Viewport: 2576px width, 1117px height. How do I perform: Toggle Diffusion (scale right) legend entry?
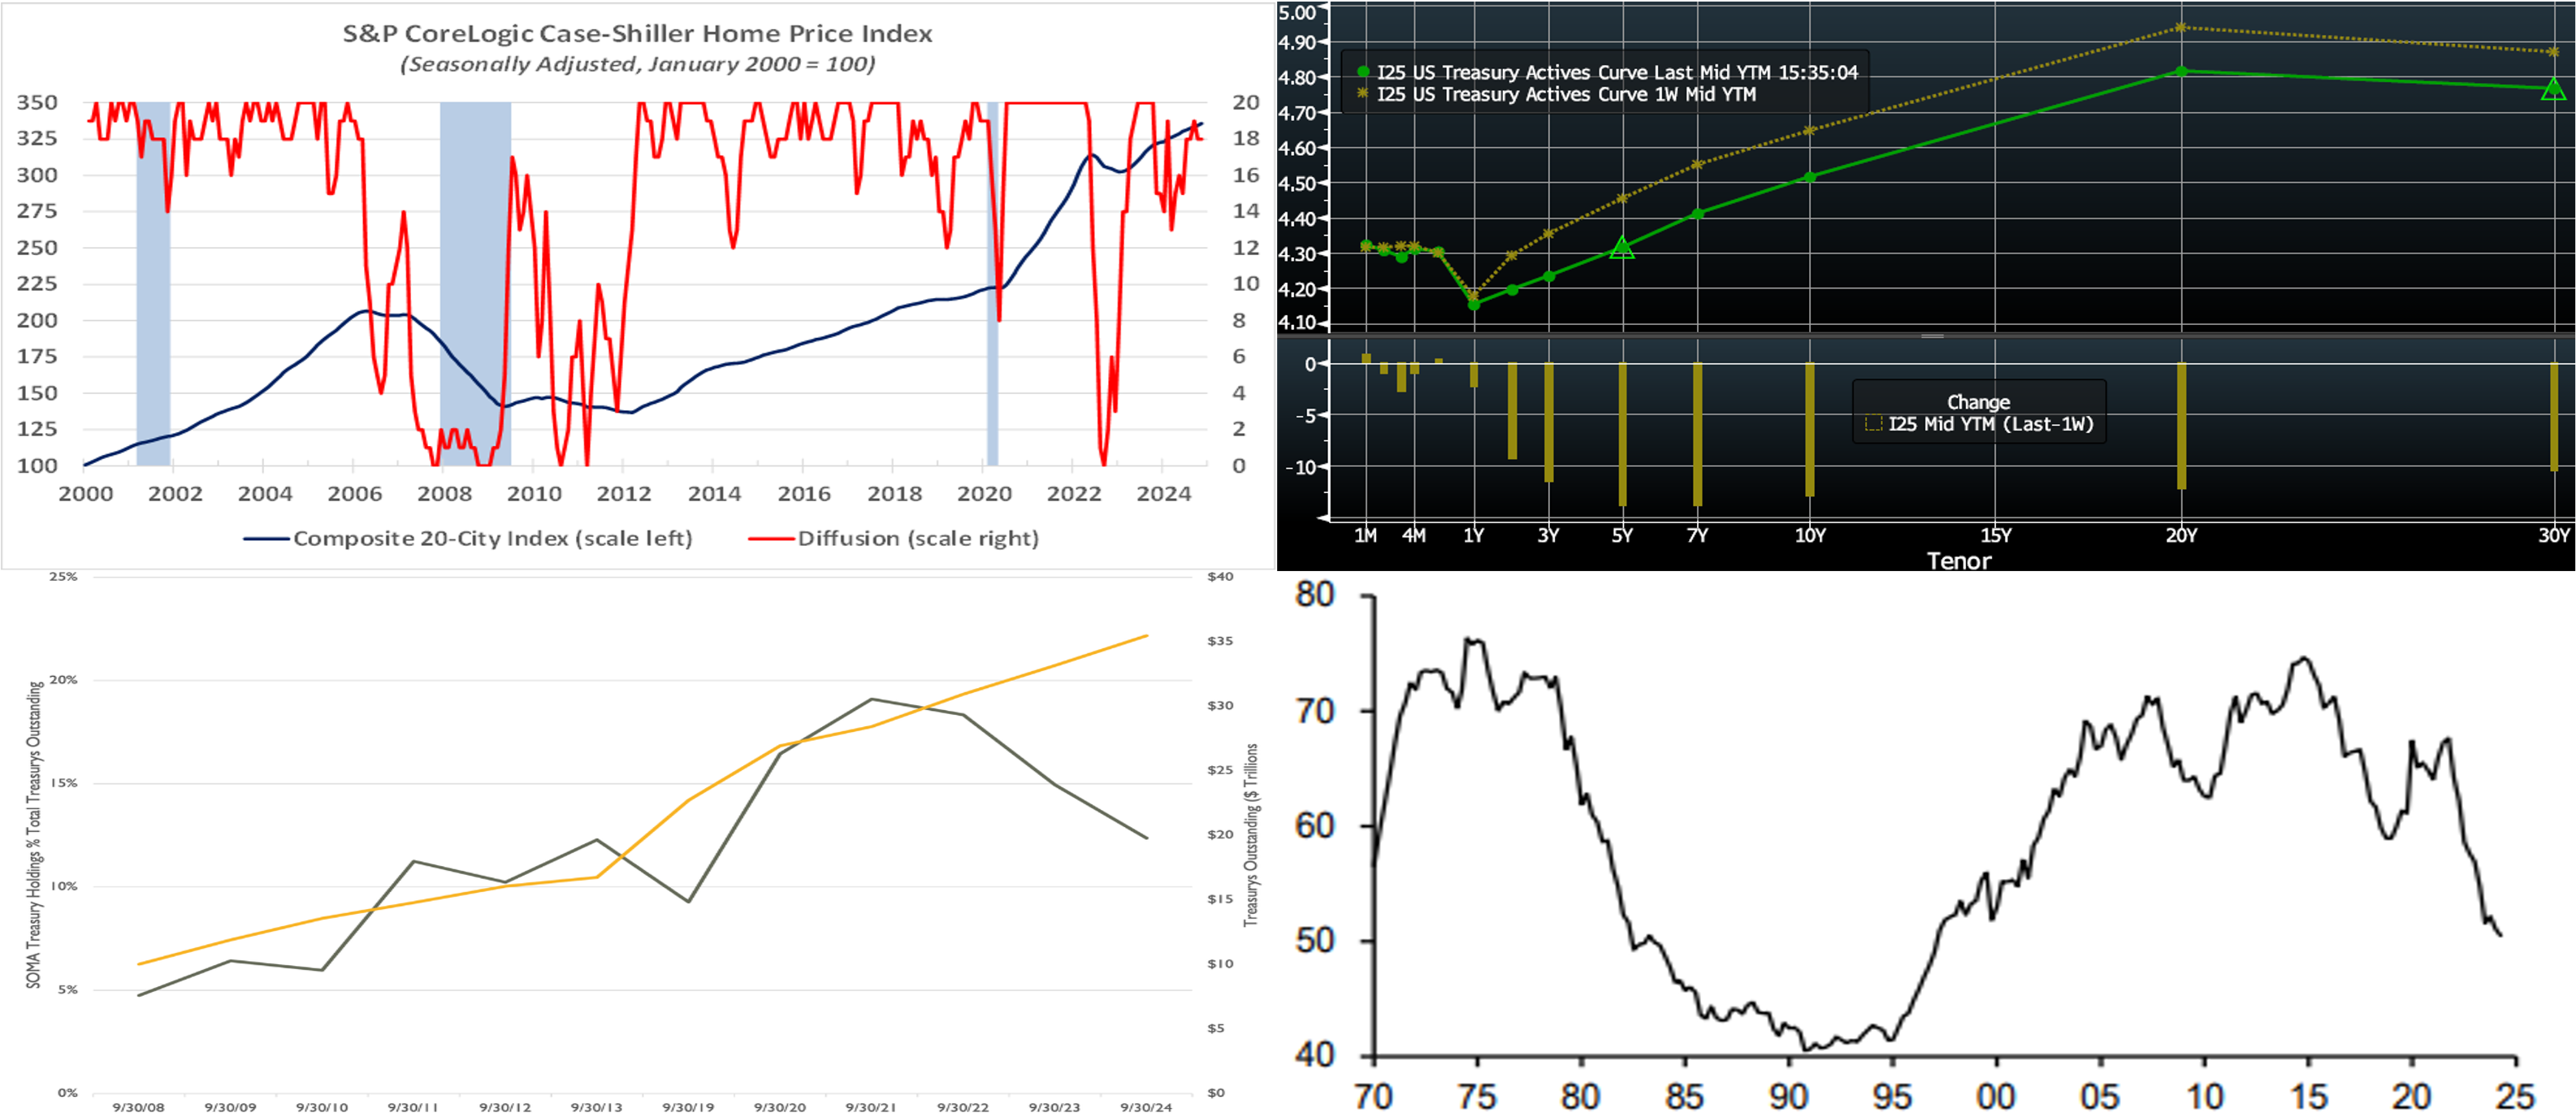click(x=917, y=538)
